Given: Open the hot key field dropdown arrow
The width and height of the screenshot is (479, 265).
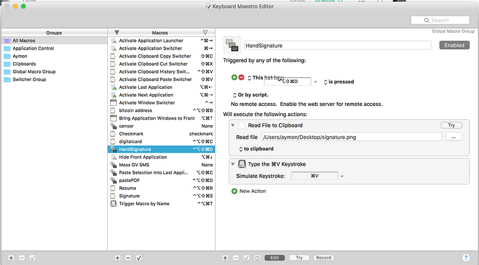Looking at the screenshot, I should coord(316,82).
